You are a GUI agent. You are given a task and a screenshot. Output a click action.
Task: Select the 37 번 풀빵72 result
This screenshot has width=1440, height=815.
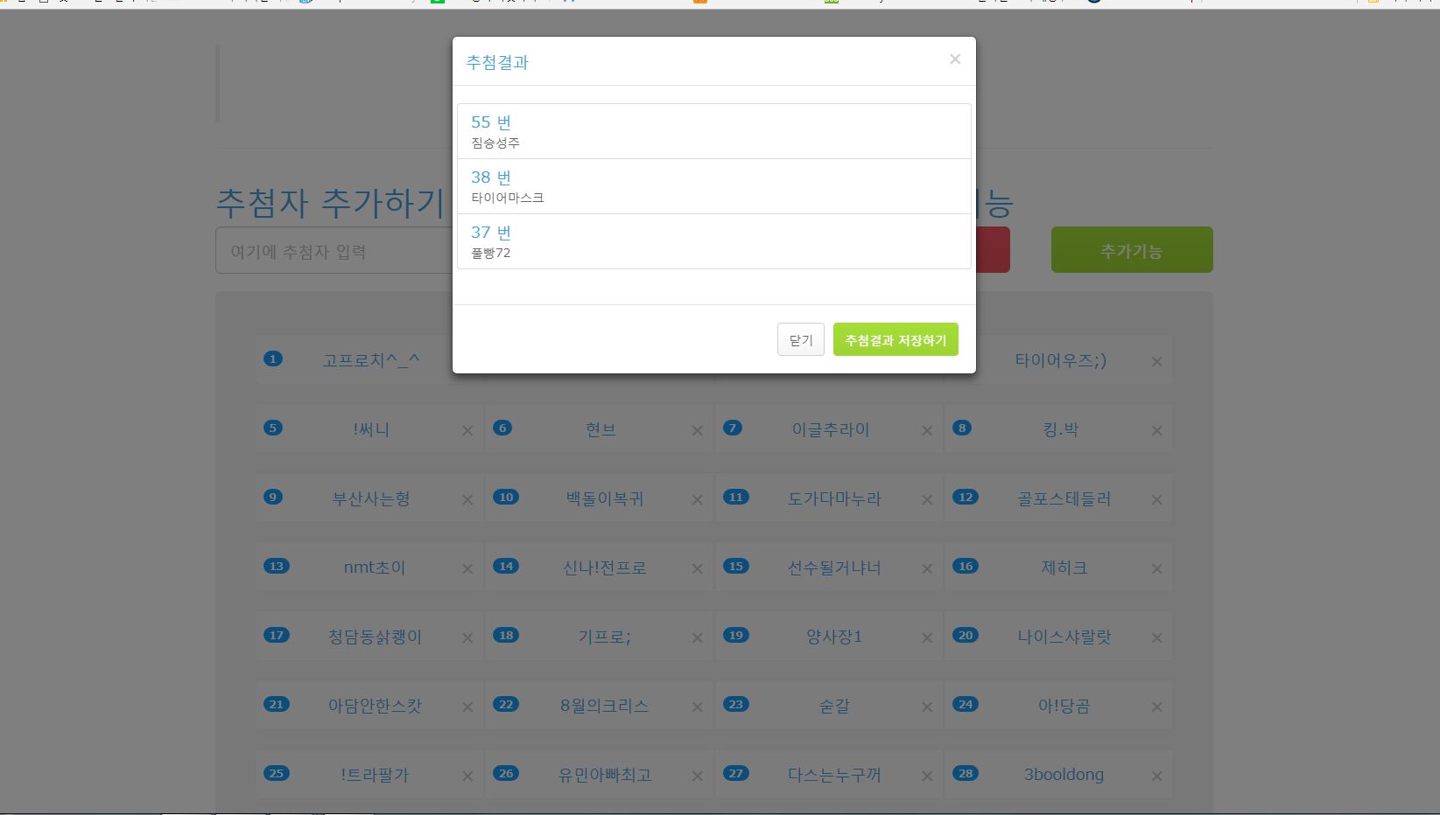(713, 241)
